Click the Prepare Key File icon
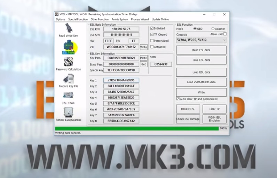 (x=68, y=79)
